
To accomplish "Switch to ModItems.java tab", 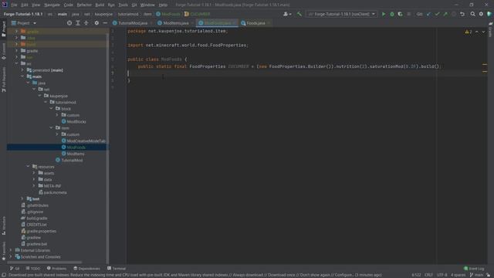I will [176, 23].
